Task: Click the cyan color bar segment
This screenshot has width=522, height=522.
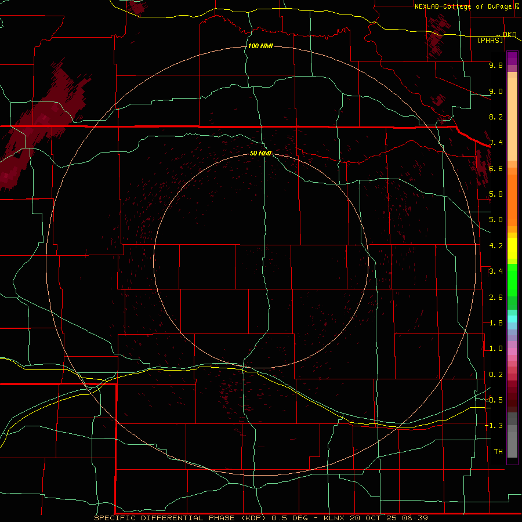Action: tap(512, 319)
